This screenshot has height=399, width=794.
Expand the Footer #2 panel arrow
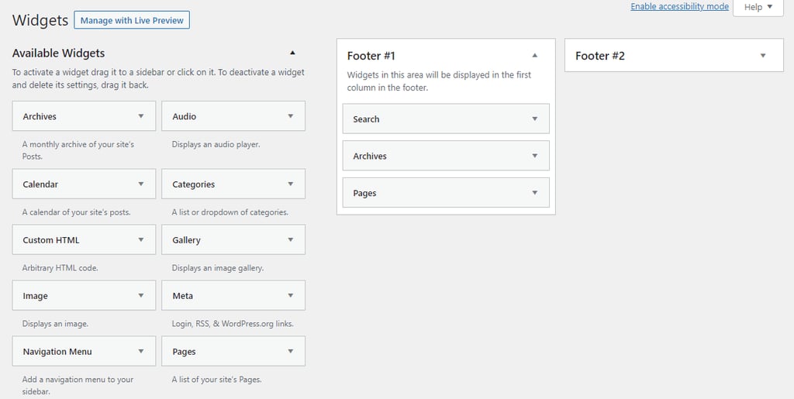point(763,56)
